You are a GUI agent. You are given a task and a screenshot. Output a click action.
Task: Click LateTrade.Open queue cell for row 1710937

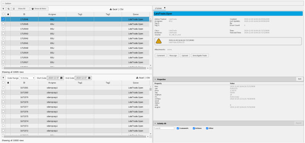point(136,62)
